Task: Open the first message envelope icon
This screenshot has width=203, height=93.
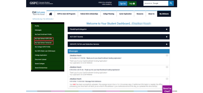Action: pyautogui.click(x=167, y=55)
